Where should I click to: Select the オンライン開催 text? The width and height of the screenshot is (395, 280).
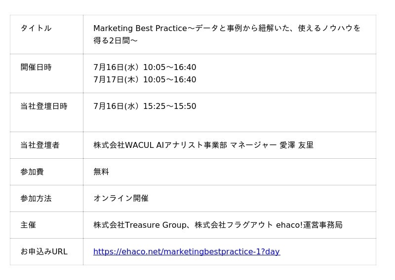121,199
